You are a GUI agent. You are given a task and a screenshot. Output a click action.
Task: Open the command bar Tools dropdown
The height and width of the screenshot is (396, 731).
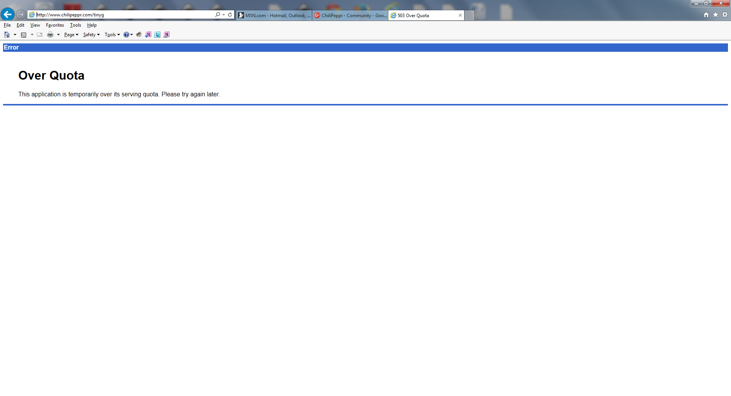coord(112,35)
